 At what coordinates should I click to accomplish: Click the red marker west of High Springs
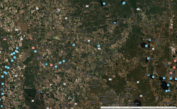[51, 65]
